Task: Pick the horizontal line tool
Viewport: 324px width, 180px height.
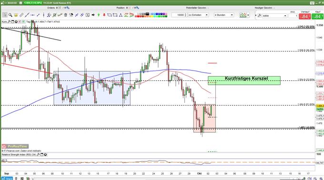Action: [32, 15]
